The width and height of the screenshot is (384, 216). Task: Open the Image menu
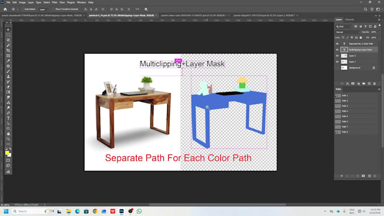pyautogui.click(x=22, y=2)
